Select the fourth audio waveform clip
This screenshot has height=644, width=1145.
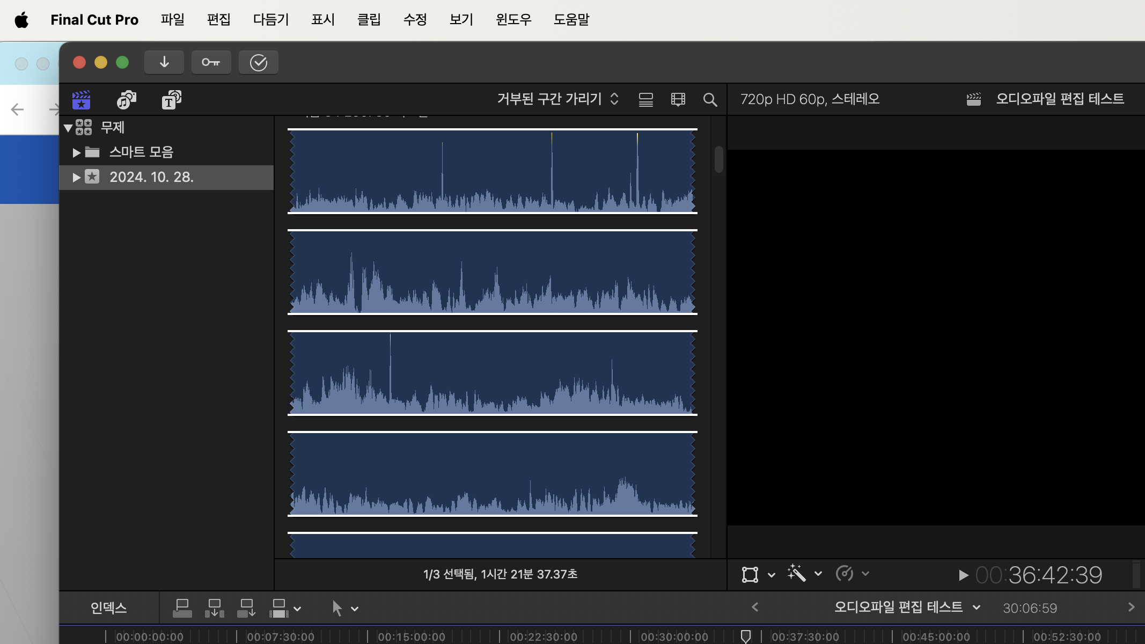coord(493,474)
